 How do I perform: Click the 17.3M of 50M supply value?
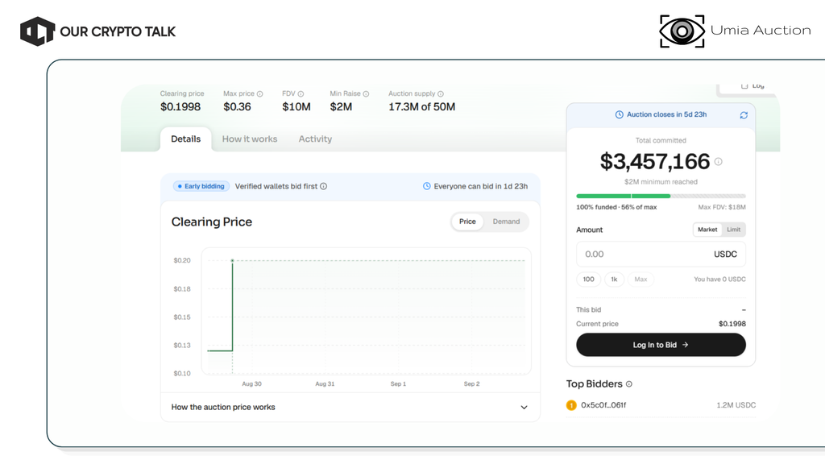coord(421,107)
